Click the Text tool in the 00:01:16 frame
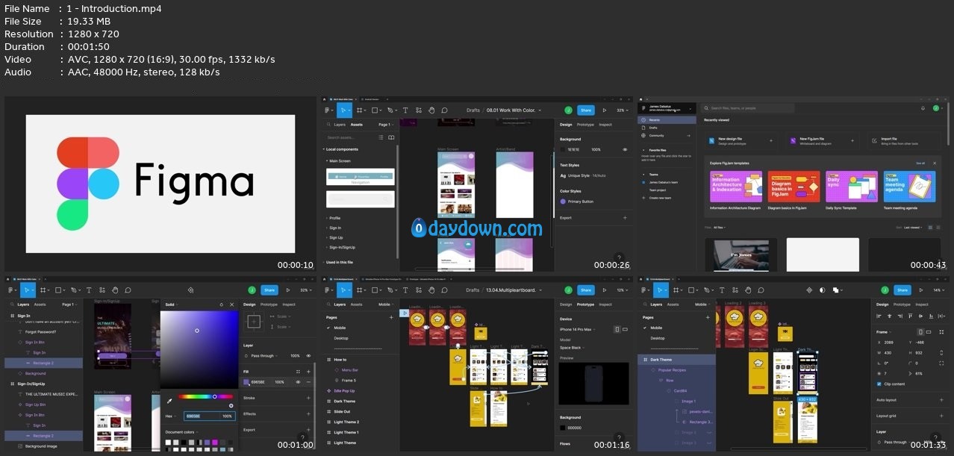 coord(406,290)
